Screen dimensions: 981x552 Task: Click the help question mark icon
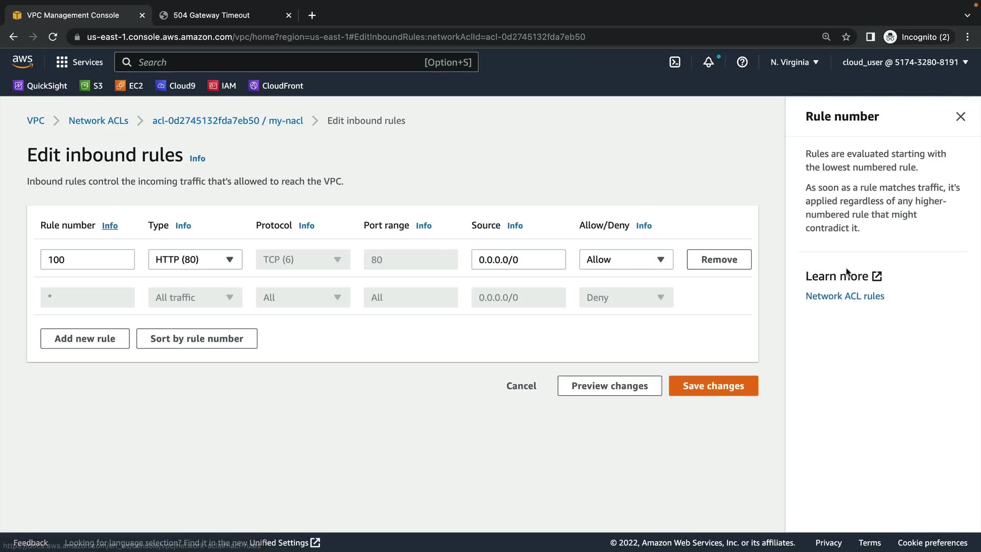(742, 62)
